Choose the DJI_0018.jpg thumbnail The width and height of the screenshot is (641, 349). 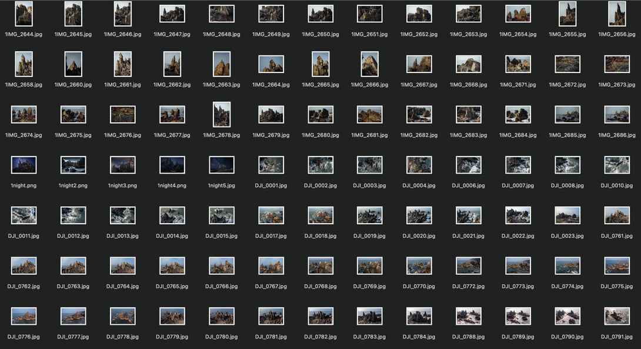[320, 215]
